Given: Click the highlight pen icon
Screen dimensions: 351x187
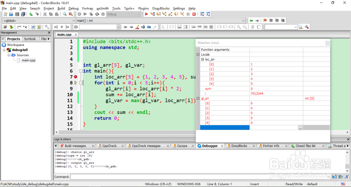Looking at the screenshot, I should pyautogui.click(x=138, y=27).
